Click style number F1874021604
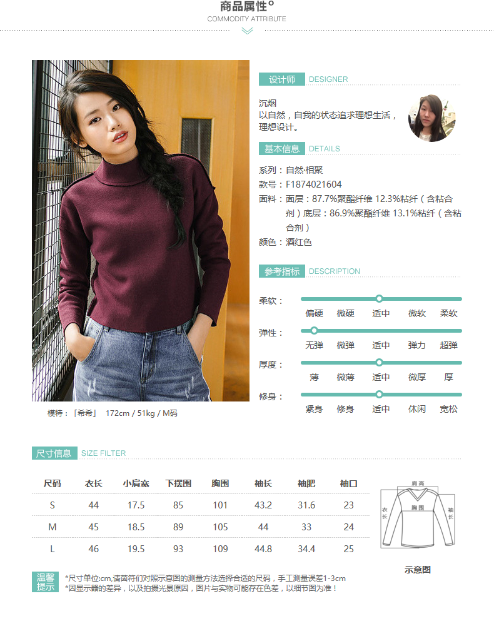Screen dimensions: 494x636 point(313,184)
